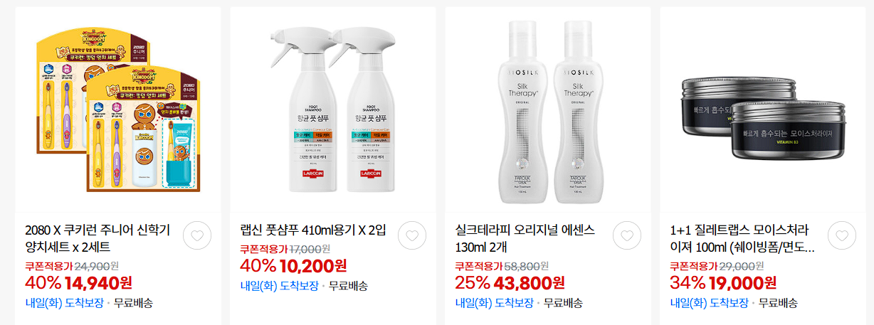The width and height of the screenshot is (874, 325).
Task: Tap heart icon for 랩신 풋샴푸
Action: [412, 236]
